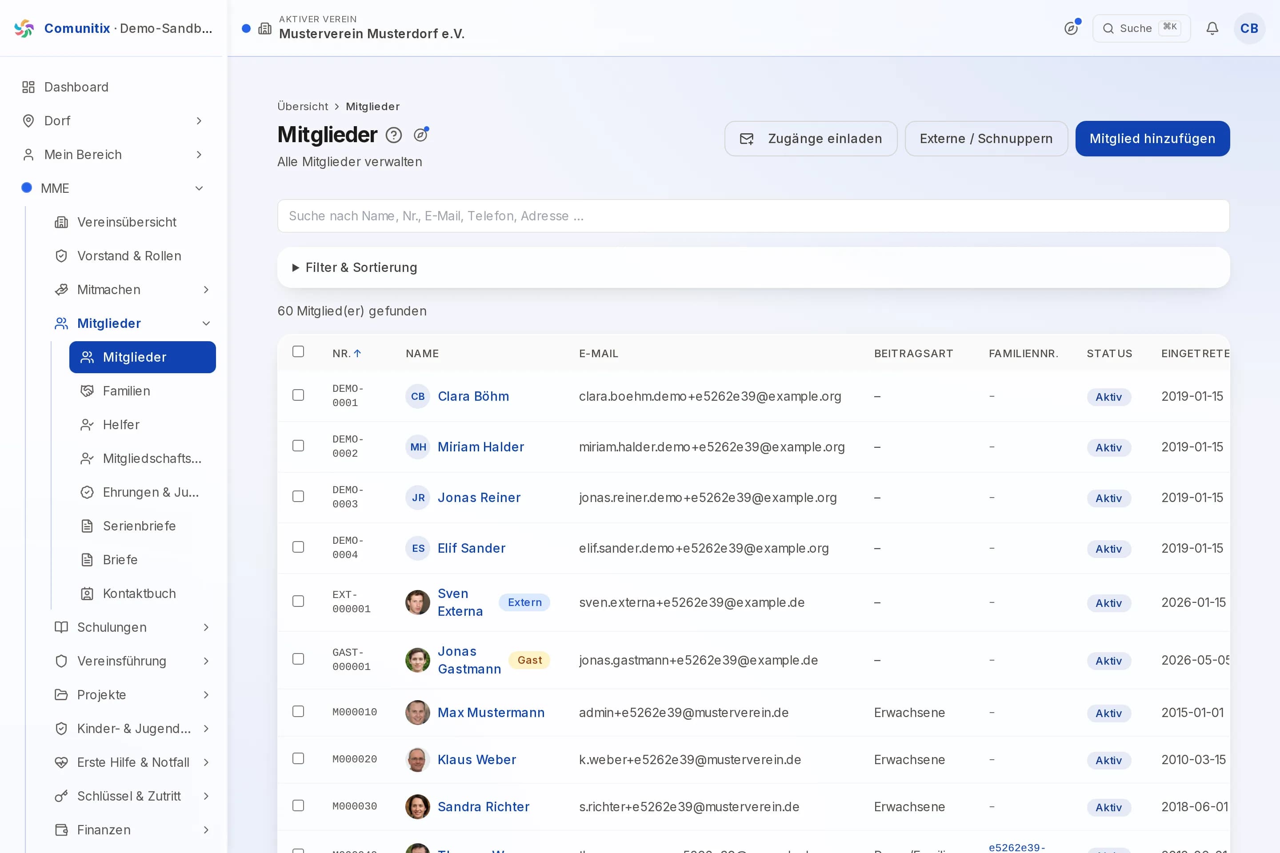
Task: Select the active Mitglieder sub-item
Action: tap(143, 357)
